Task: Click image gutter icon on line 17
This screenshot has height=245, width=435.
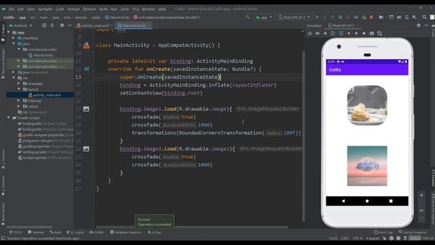Action: point(86,109)
